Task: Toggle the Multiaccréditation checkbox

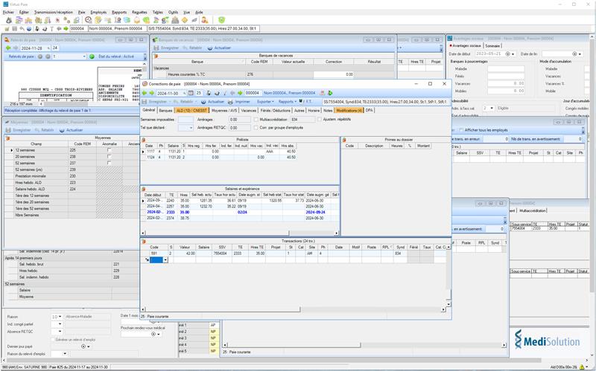Action: [x=256, y=120]
